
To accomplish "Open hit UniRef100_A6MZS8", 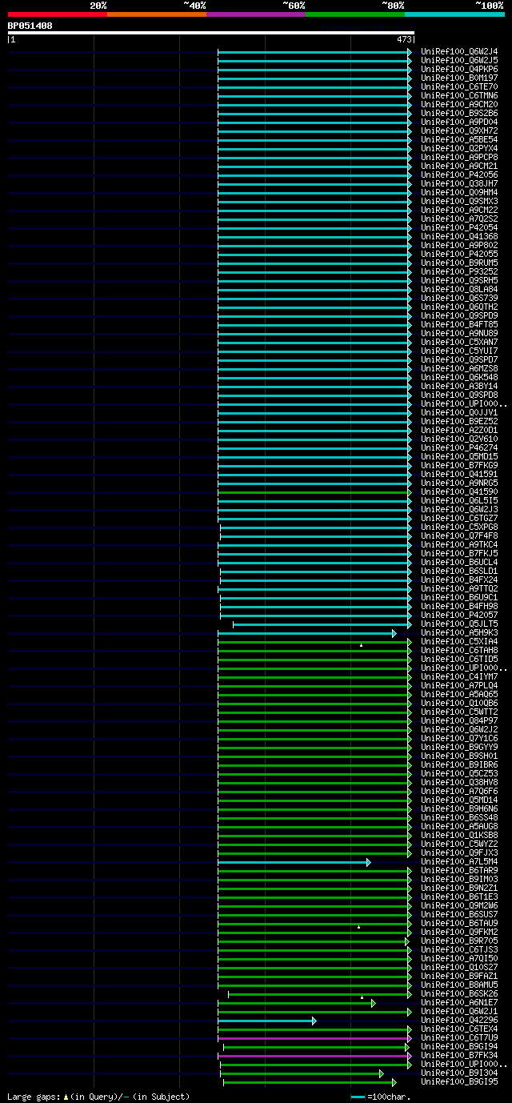I will coord(459,368).
